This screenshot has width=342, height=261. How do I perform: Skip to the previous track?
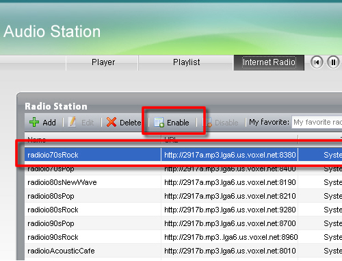click(317, 62)
